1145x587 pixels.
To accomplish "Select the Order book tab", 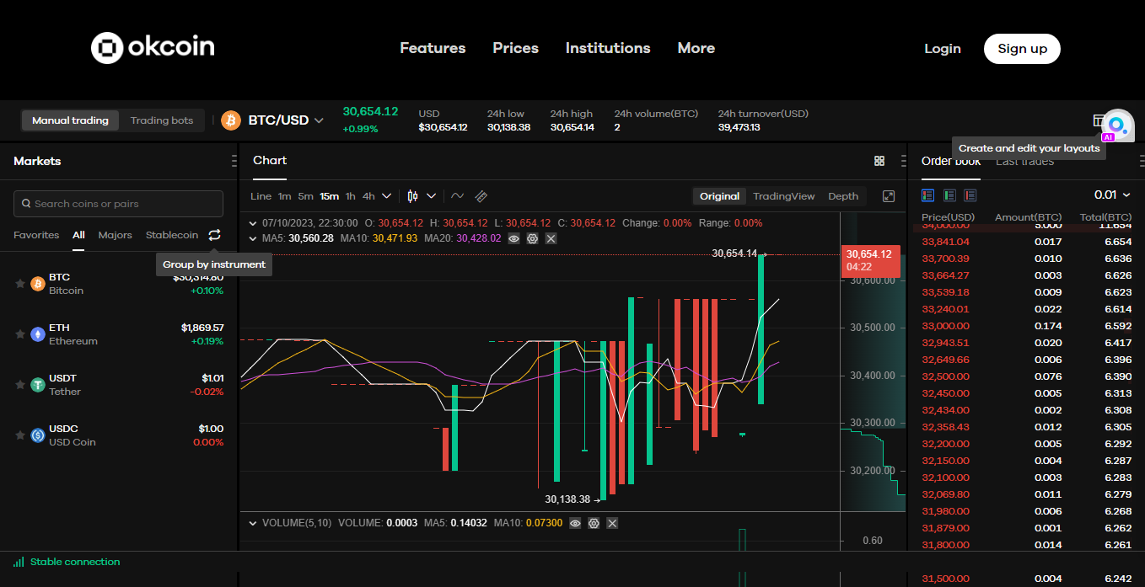I will pos(951,161).
